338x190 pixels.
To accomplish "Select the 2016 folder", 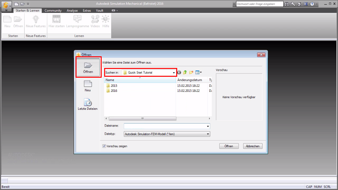I will pyautogui.click(x=112, y=91).
